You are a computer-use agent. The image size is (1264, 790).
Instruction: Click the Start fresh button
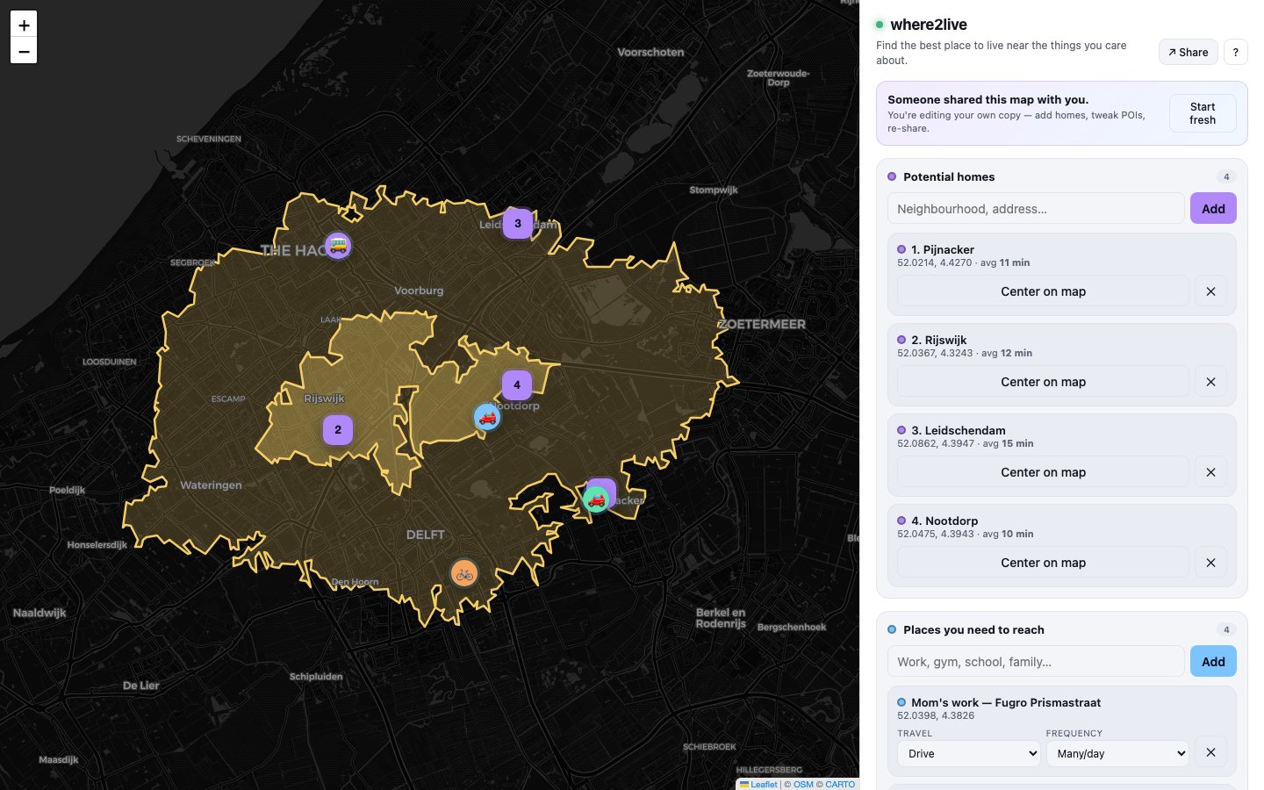(1203, 113)
